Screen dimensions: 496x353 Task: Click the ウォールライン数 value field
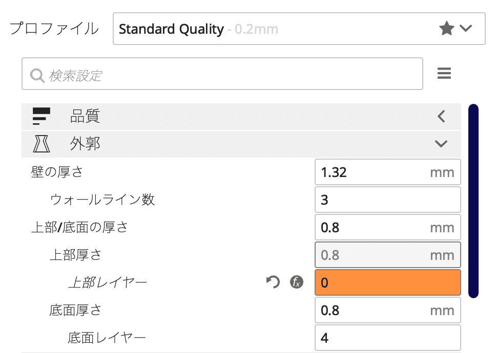(x=387, y=200)
